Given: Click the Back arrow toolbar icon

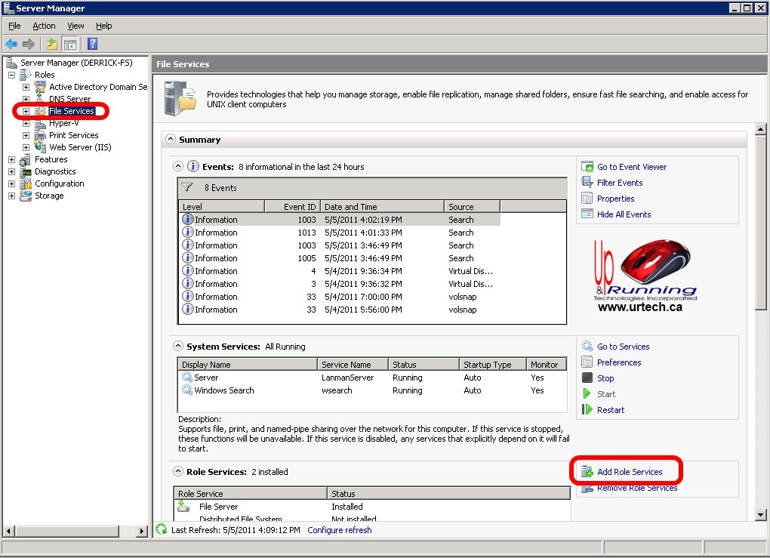Looking at the screenshot, I should pos(11,44).
